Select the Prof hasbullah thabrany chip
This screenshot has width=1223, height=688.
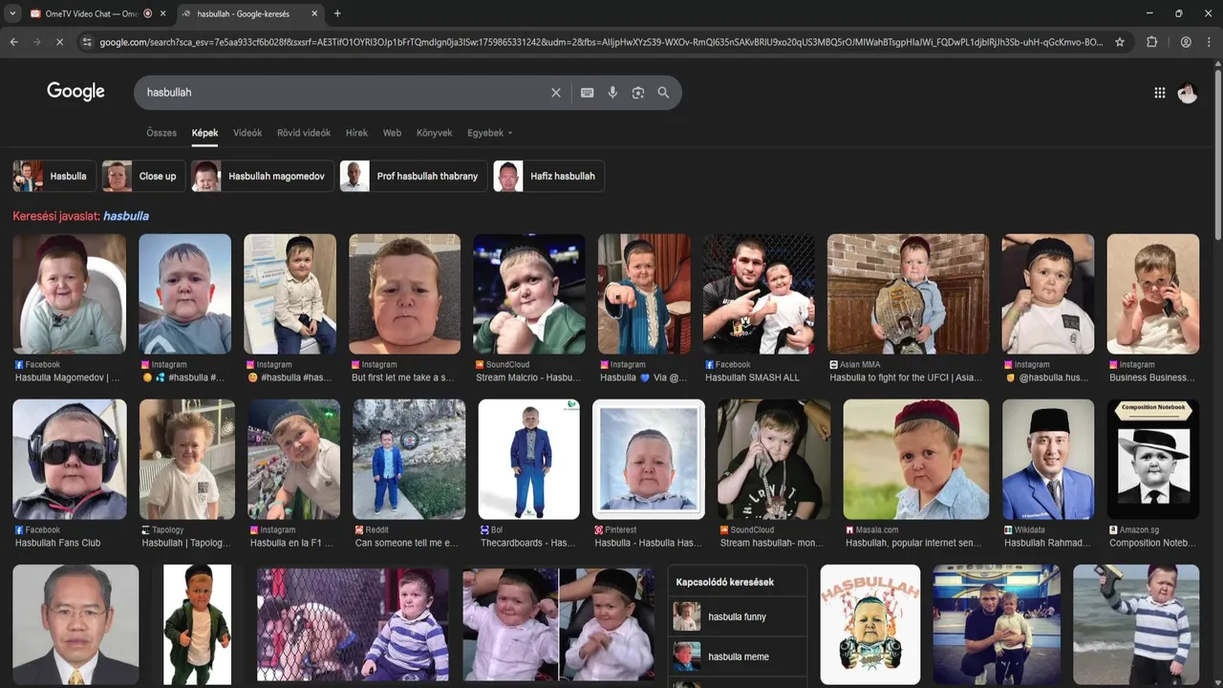(x=413, y=176)
